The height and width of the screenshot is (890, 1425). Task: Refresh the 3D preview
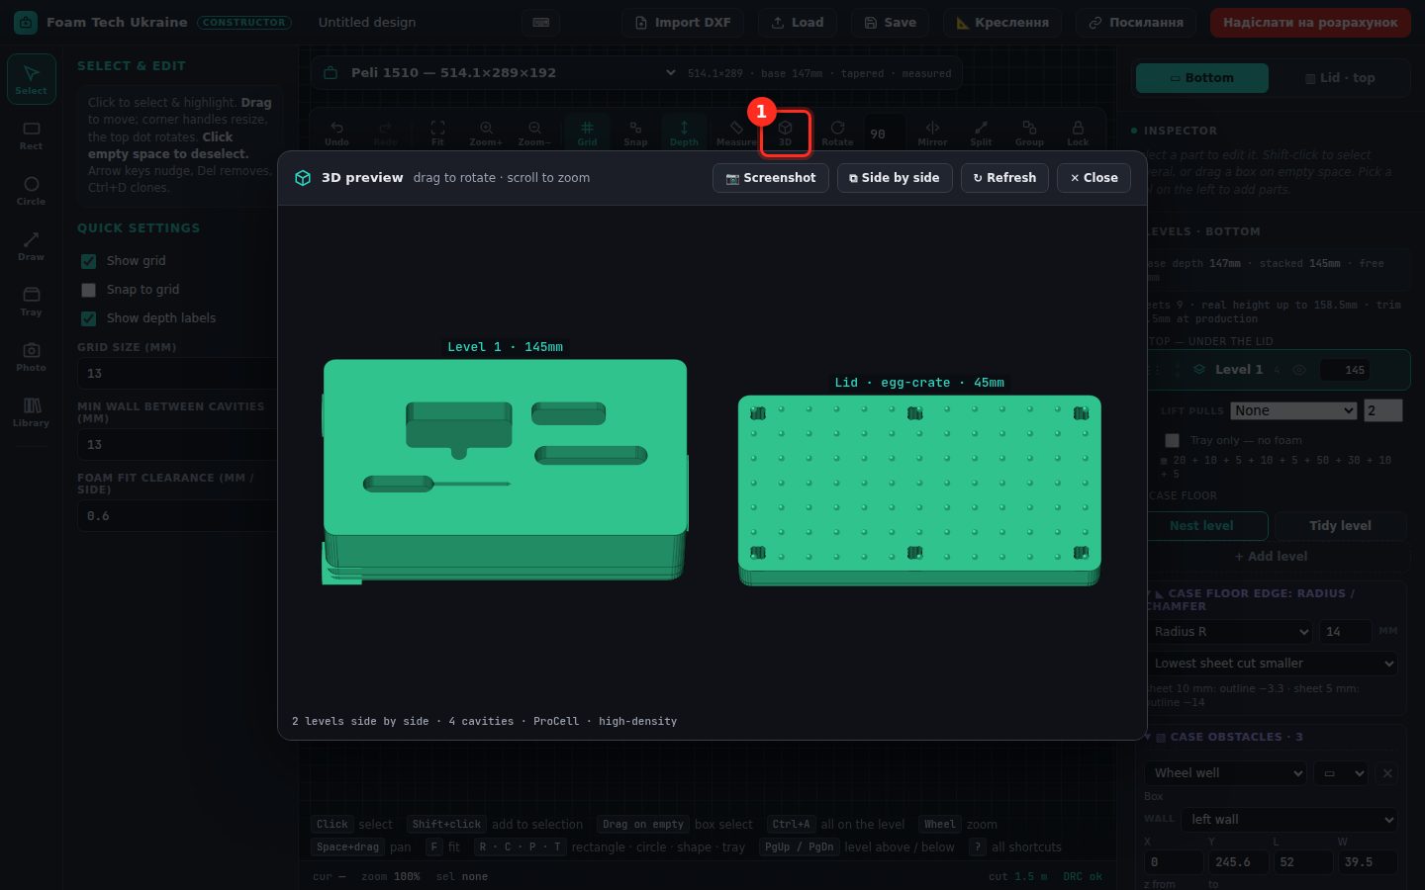tap(1004, 178)
